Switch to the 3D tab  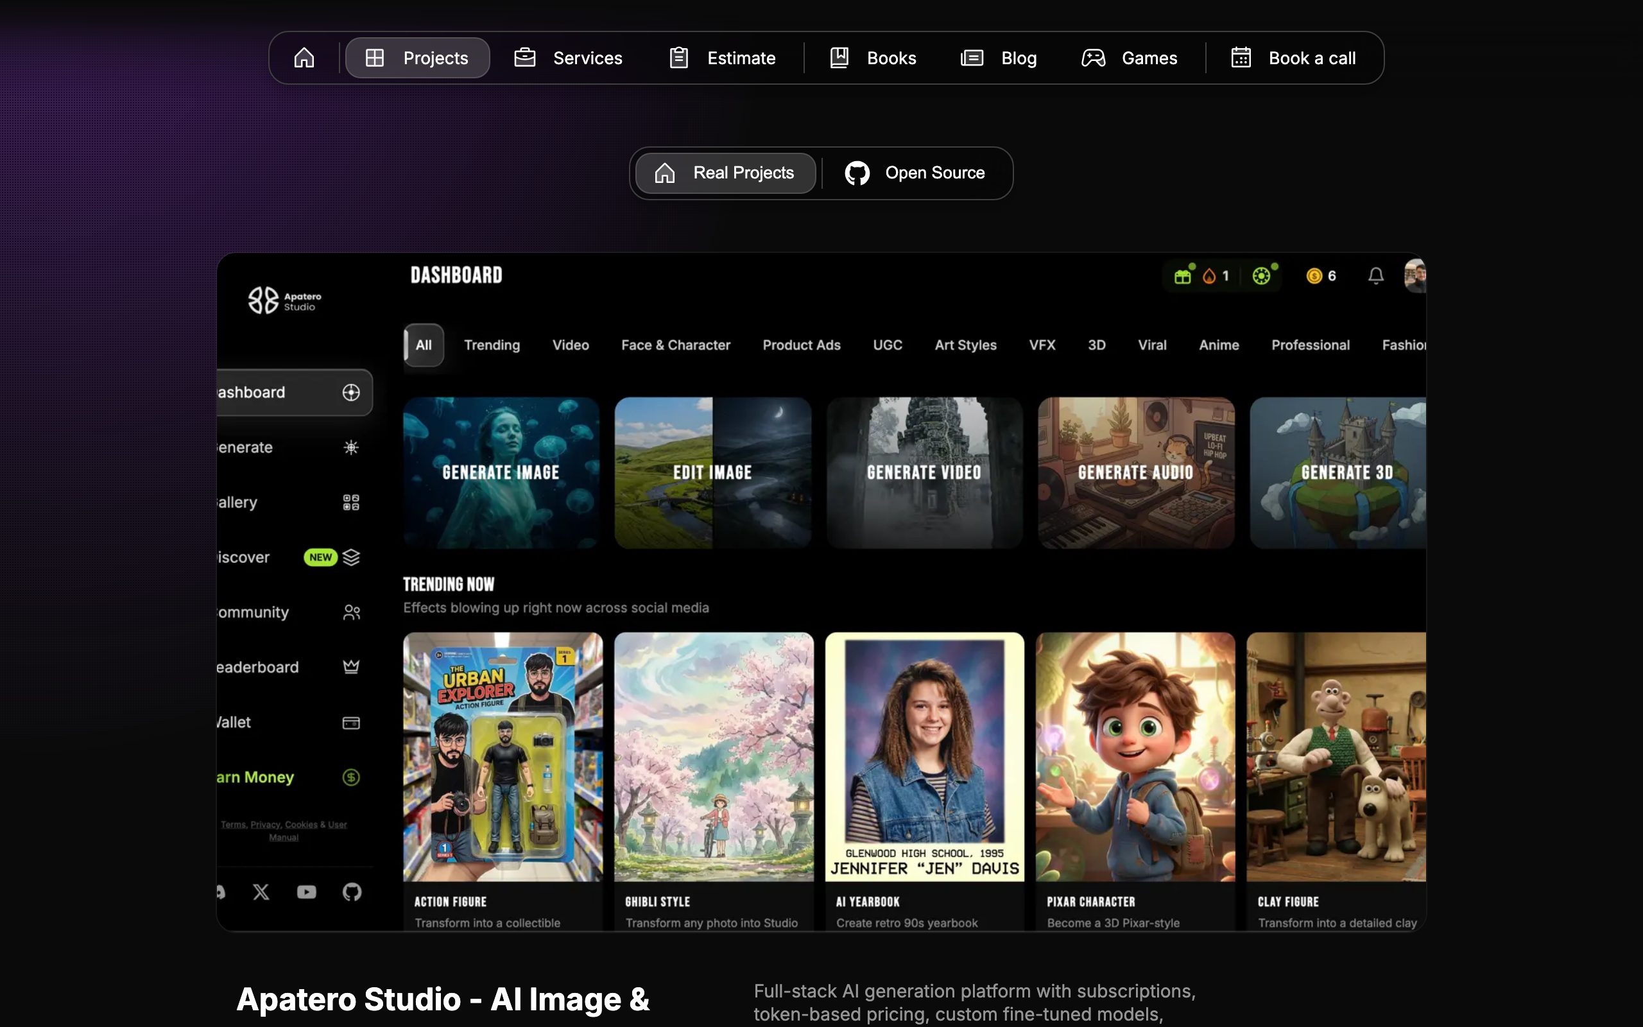tap(1097, 345)
